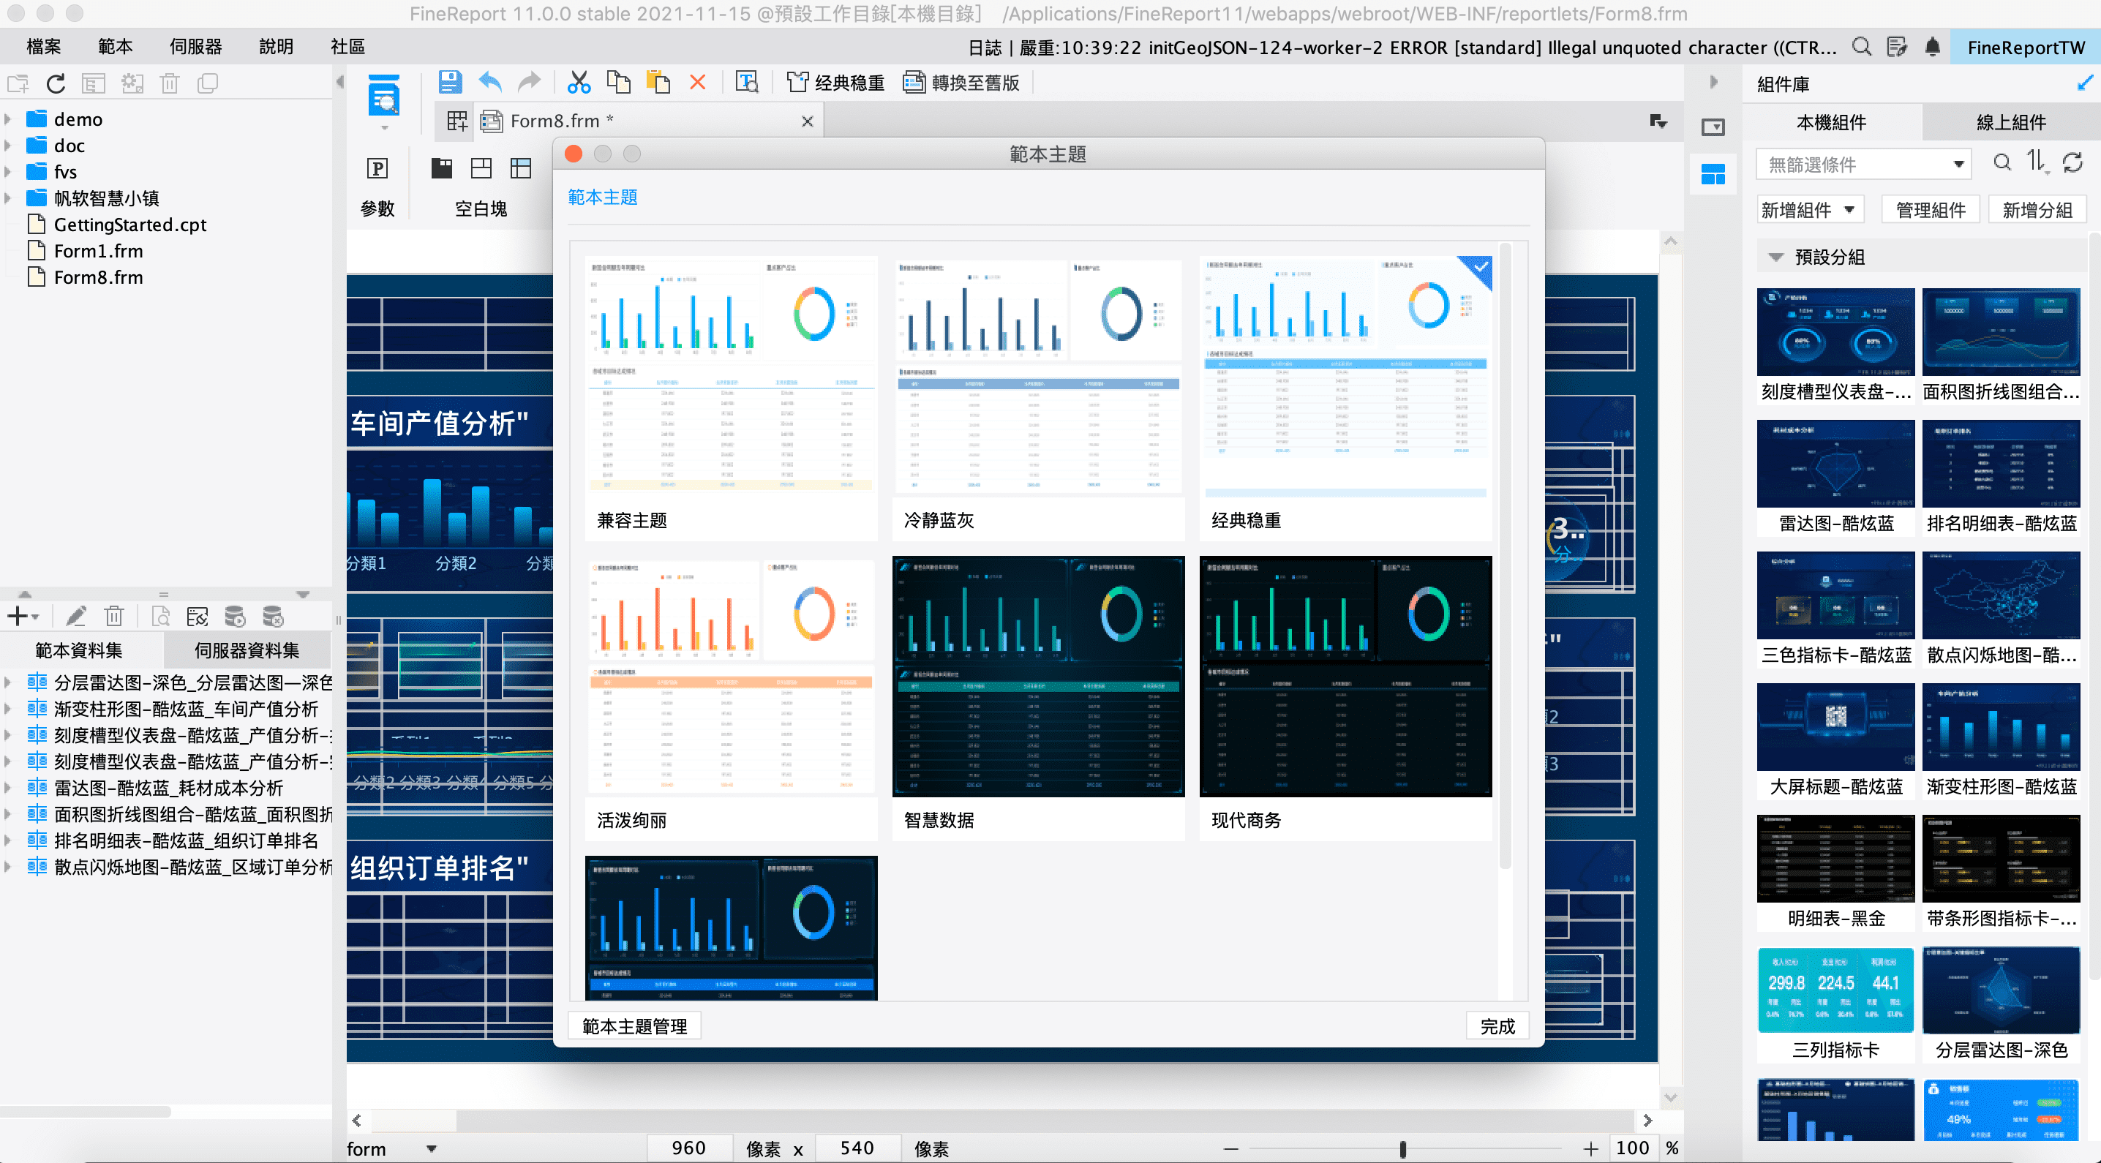Viewport: 2101px width, 1163px height.
Task: Click the format painter T icon
Action: [747, 83]
